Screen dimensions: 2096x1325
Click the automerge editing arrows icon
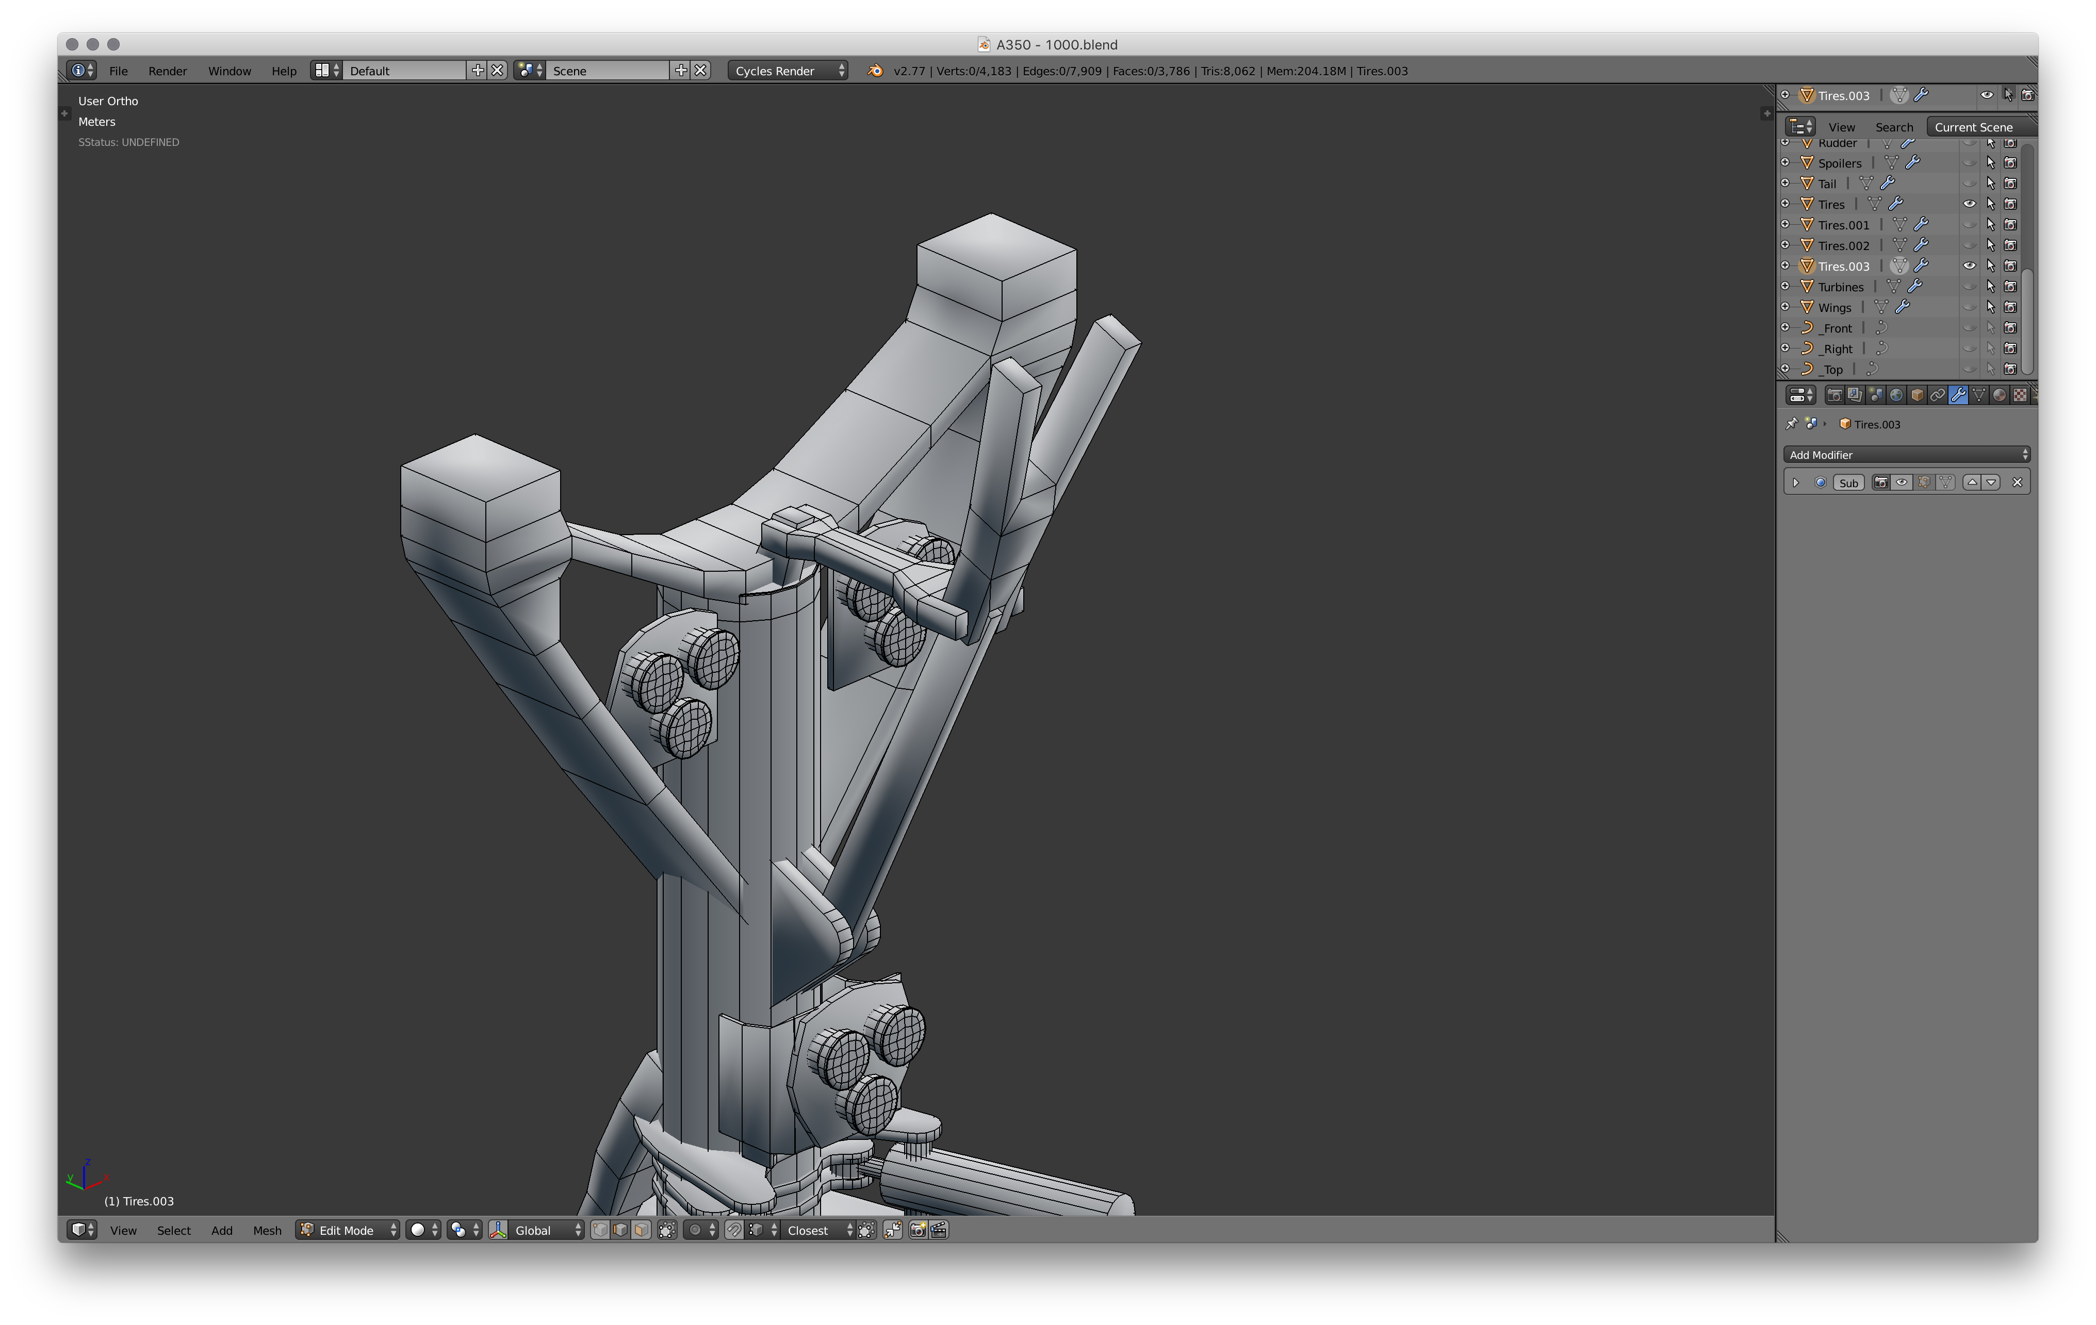click(892, 1229)
